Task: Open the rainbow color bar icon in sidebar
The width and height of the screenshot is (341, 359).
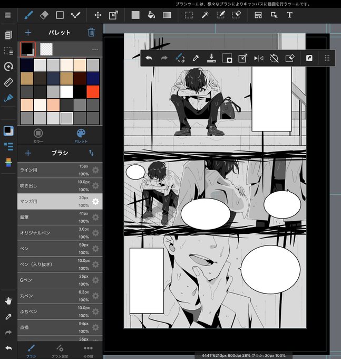Action: [8, 162]
